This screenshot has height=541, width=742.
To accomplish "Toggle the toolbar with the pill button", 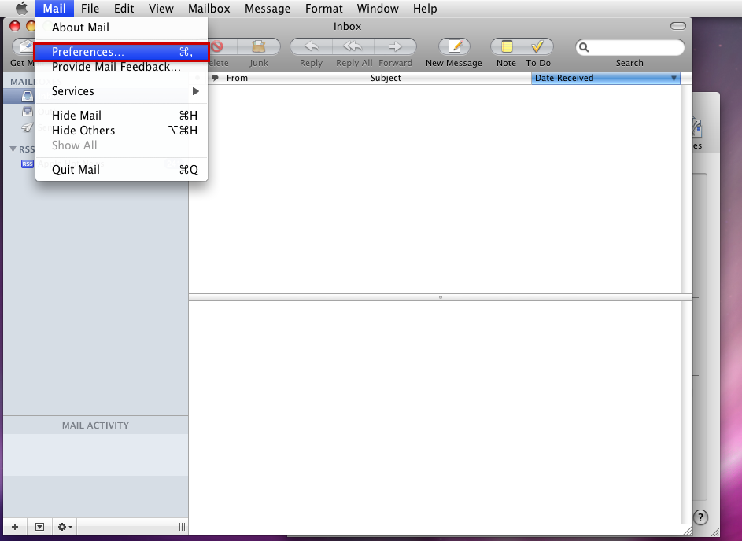I will coord(677,26).
